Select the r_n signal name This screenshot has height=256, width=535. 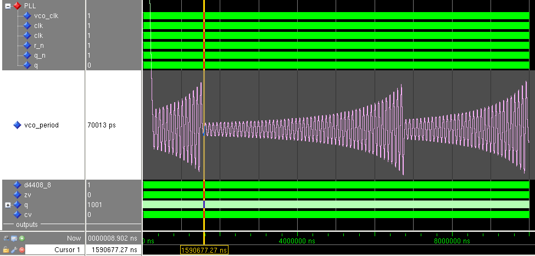point(39,46)
